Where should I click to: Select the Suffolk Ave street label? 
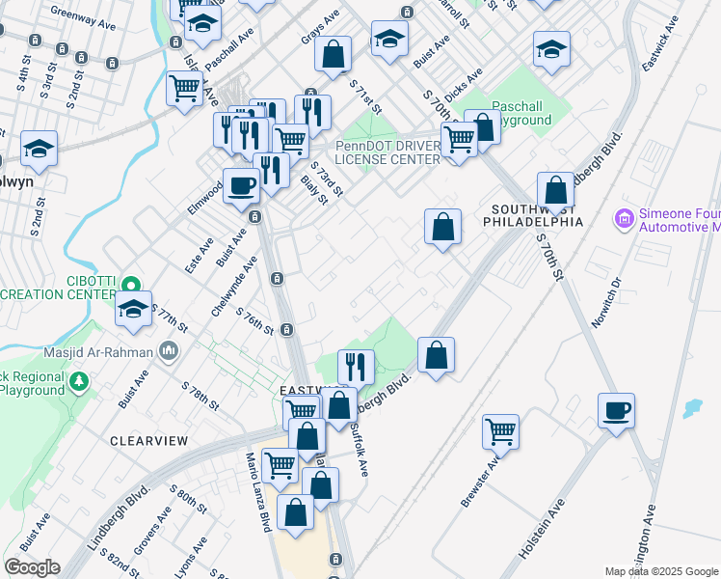point(360,450)
